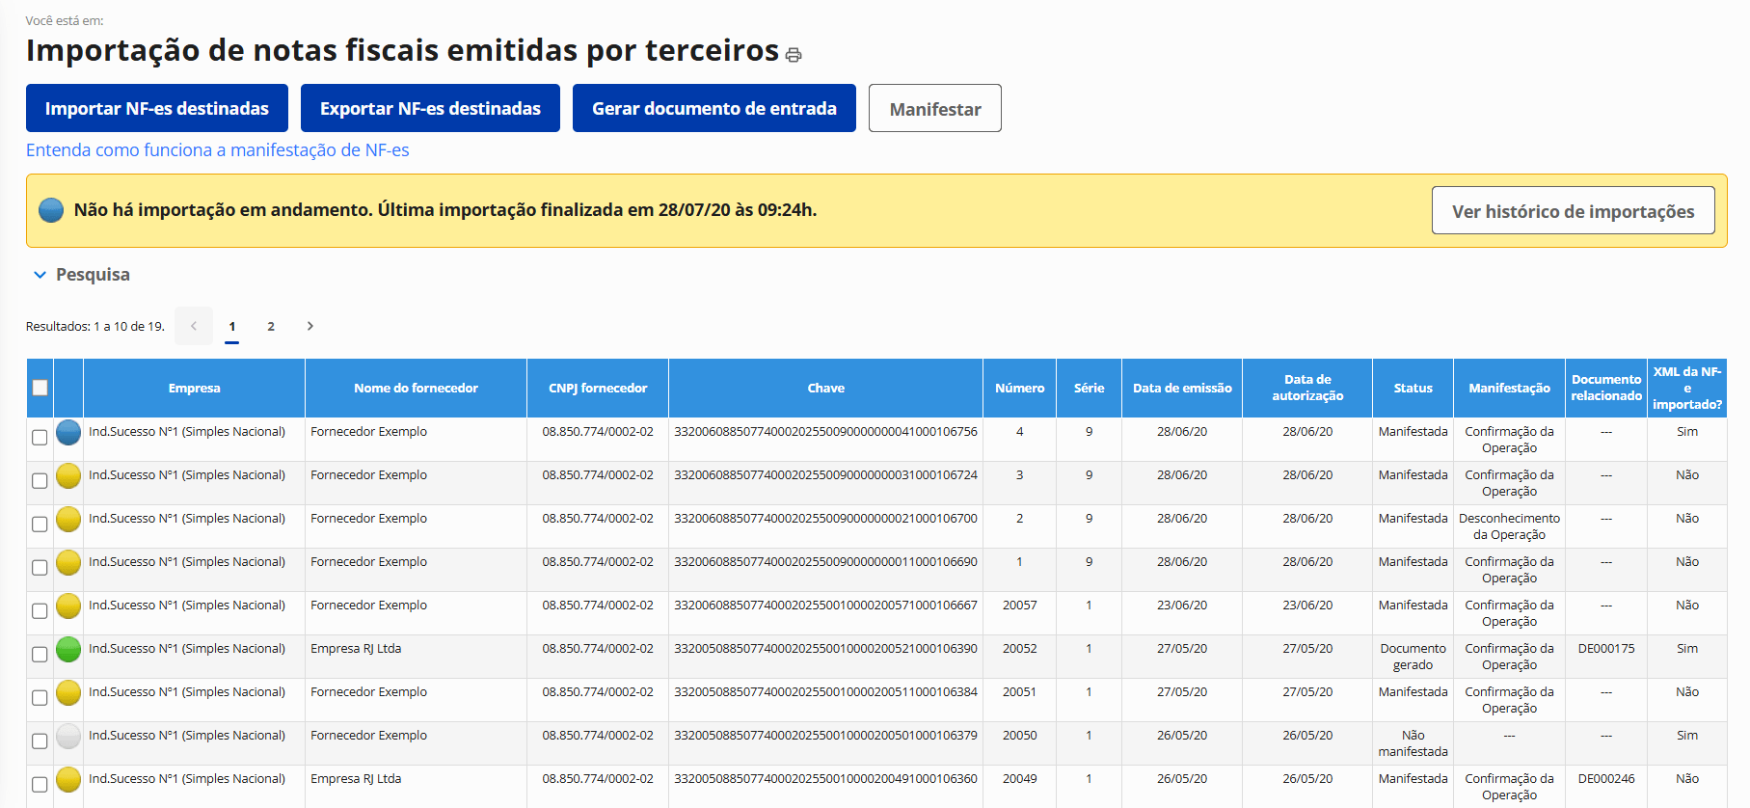Open Ver histórico de importações
Viewport: 1750px width, 808px height.
point(1573,211)
